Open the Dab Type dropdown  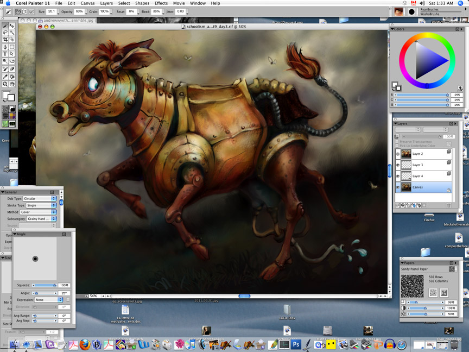pyautogui.click(x=40, y=198)
